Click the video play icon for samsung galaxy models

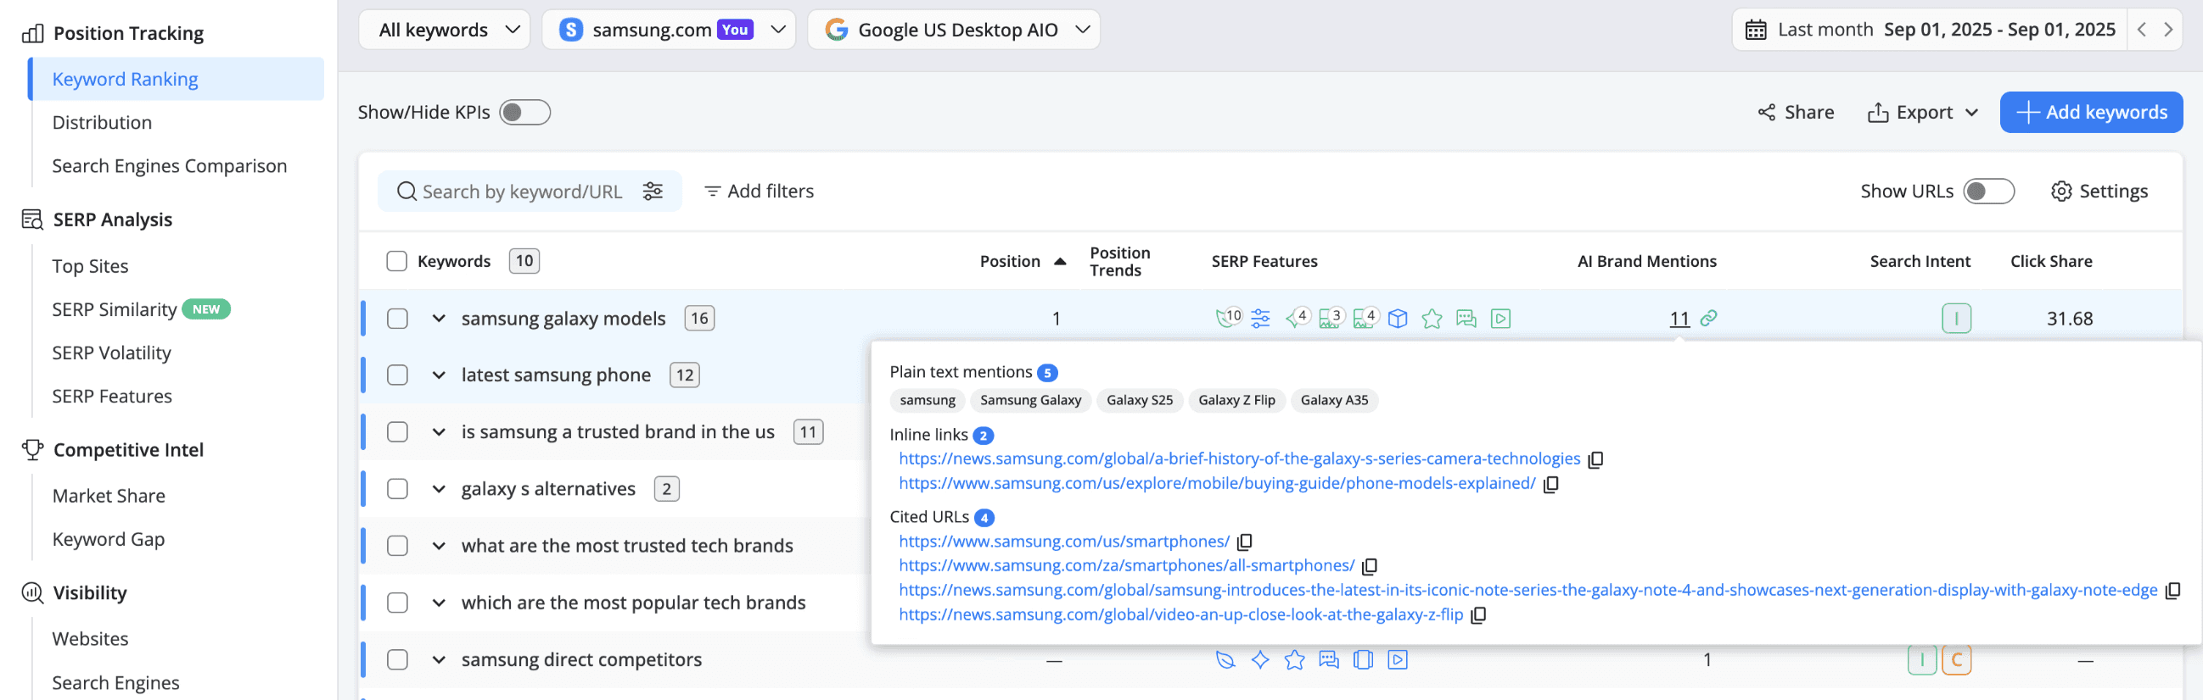pos(1500,319)
